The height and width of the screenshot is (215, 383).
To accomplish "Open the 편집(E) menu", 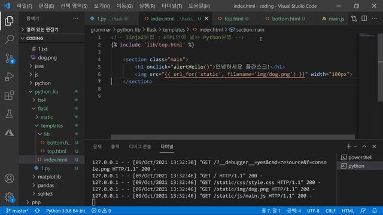I will tap(46, 6).
